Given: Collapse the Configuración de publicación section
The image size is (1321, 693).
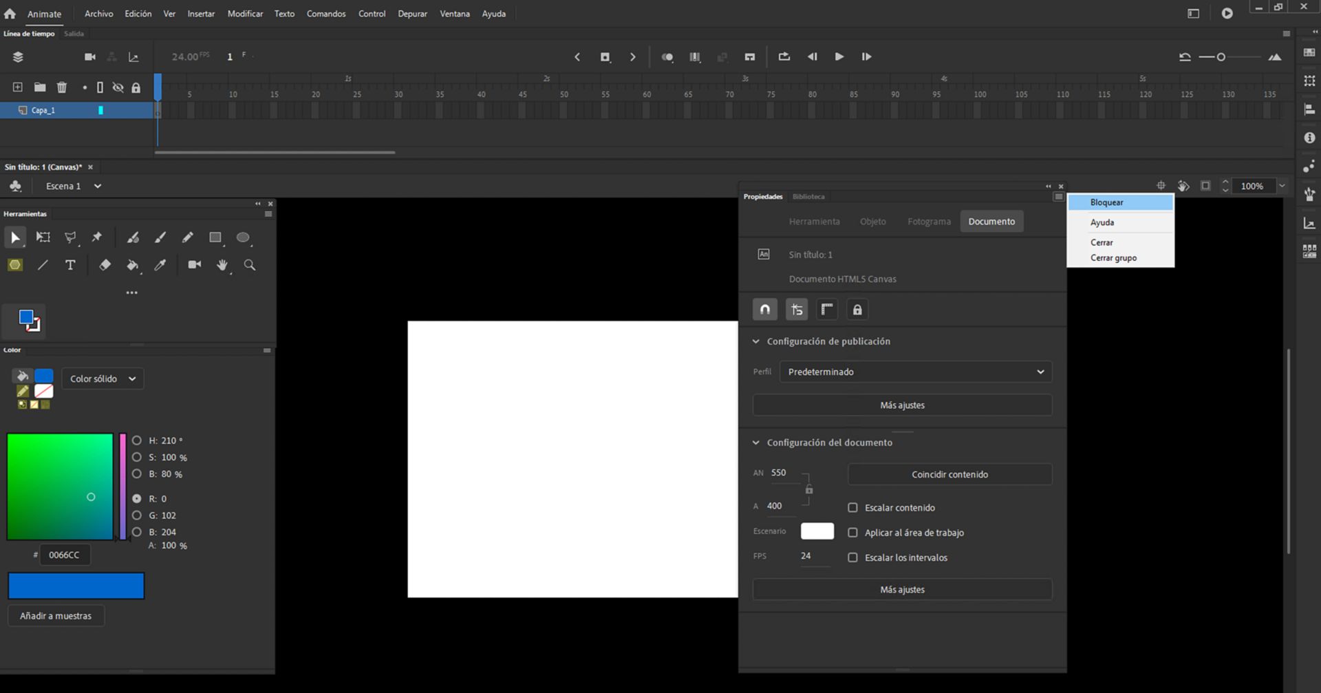Looking at the screenshot, I should click(x=756, y=341).
